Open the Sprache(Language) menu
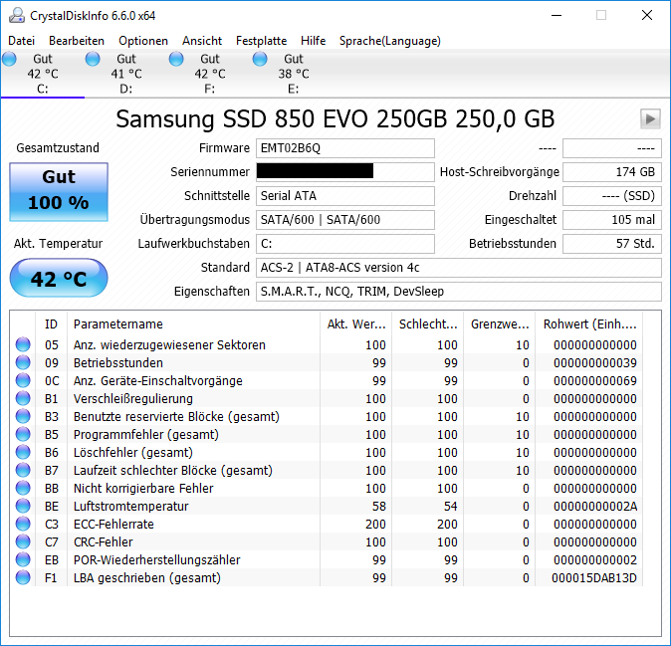This screenshot has width=671, height=646. tap(390, 41)
